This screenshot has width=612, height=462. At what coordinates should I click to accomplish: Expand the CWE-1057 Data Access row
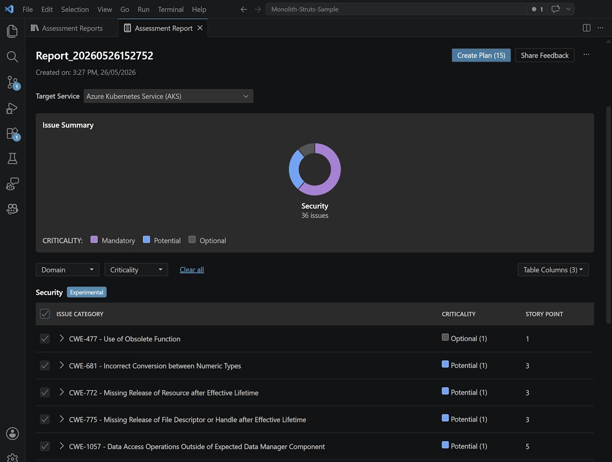pos(62,446)
